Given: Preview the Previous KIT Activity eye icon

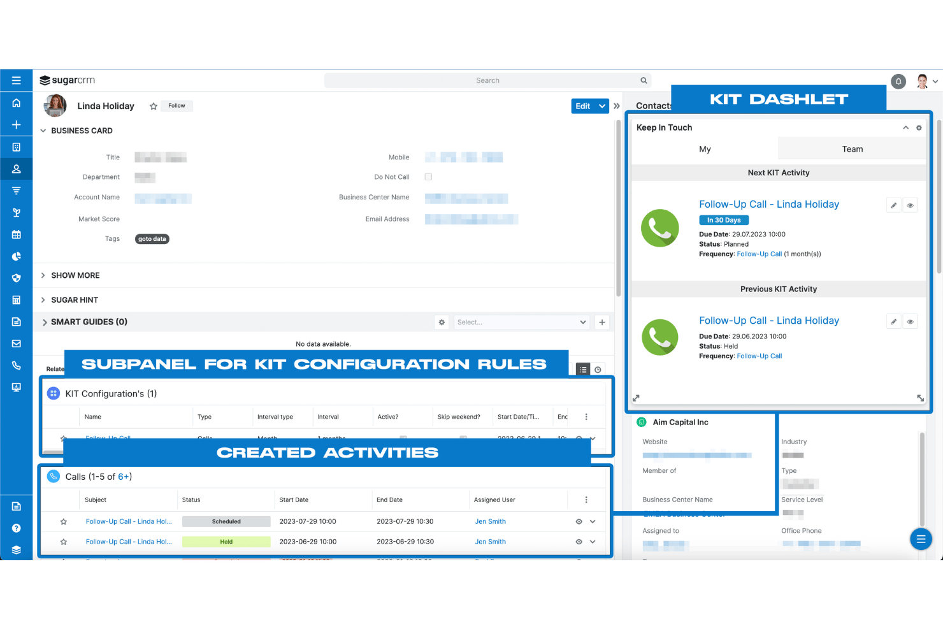Looking at the screenshot, I should point(911,322).
